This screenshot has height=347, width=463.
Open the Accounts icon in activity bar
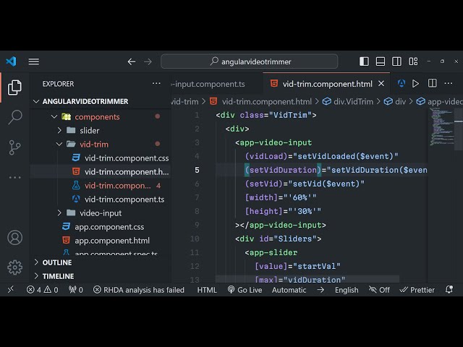[14, 237]
